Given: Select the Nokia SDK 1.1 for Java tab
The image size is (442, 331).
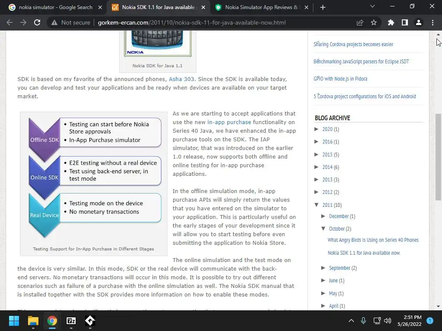Looking at the screenshot, I should point(158,7).
